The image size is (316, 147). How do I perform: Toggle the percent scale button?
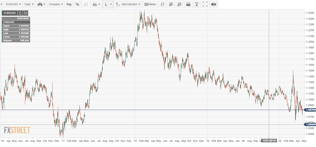tap(77, 4)
